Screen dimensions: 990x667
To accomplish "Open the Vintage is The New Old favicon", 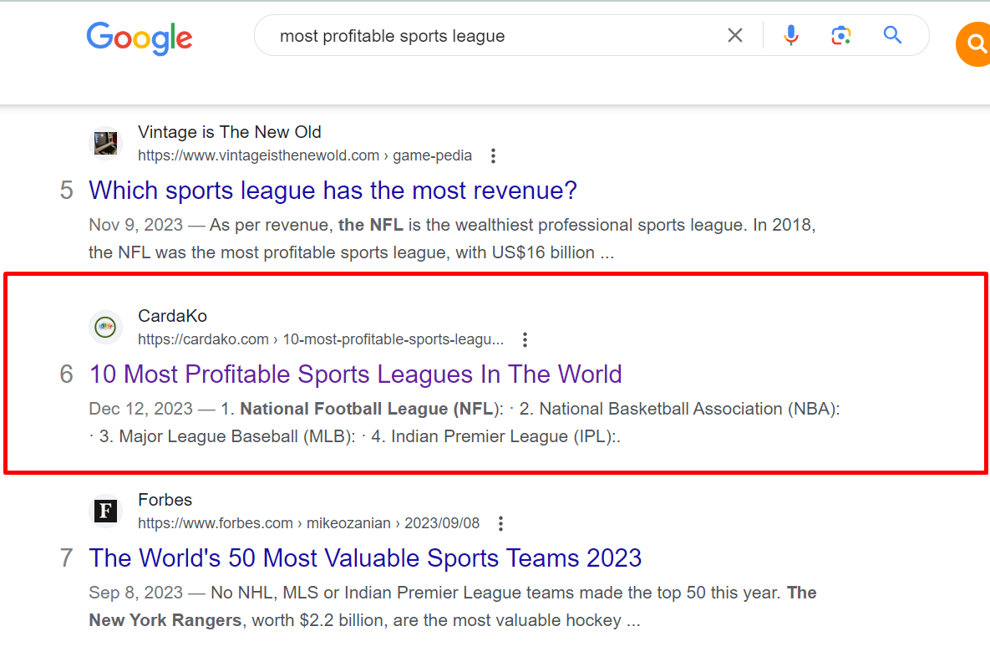I will click(x=105, y=144).
